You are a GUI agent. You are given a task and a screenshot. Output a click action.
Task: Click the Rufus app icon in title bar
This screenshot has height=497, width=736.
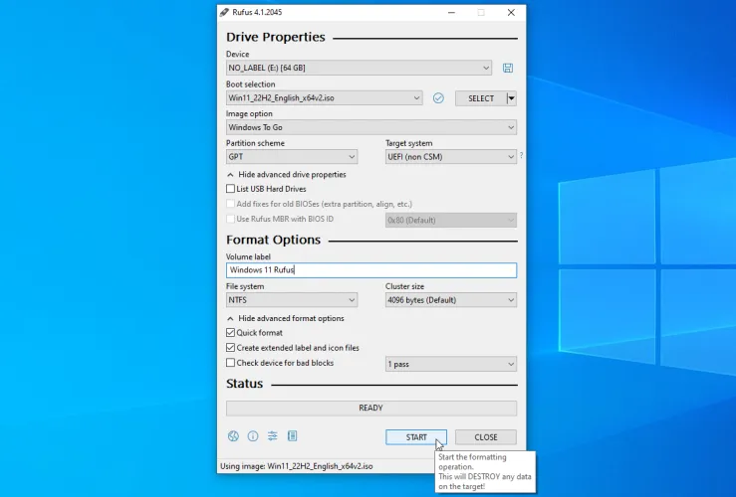click(225, 12)
